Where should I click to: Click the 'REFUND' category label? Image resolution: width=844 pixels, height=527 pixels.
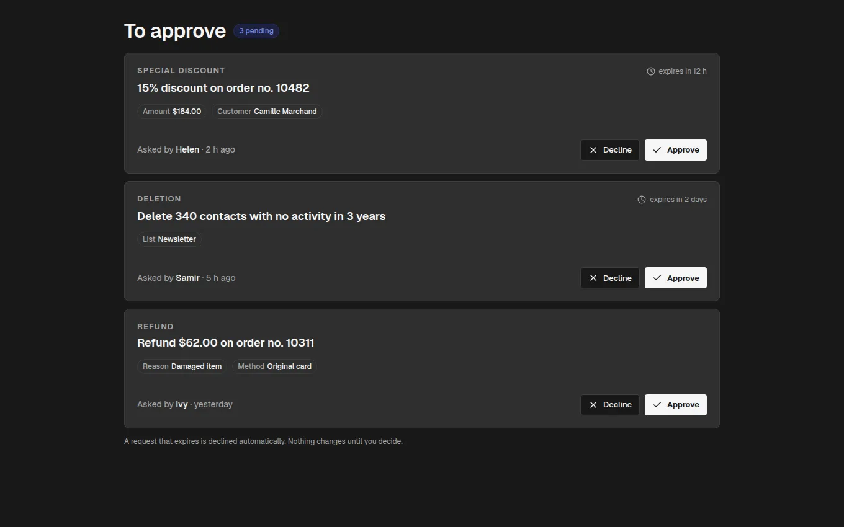click(x=155, y=327)
